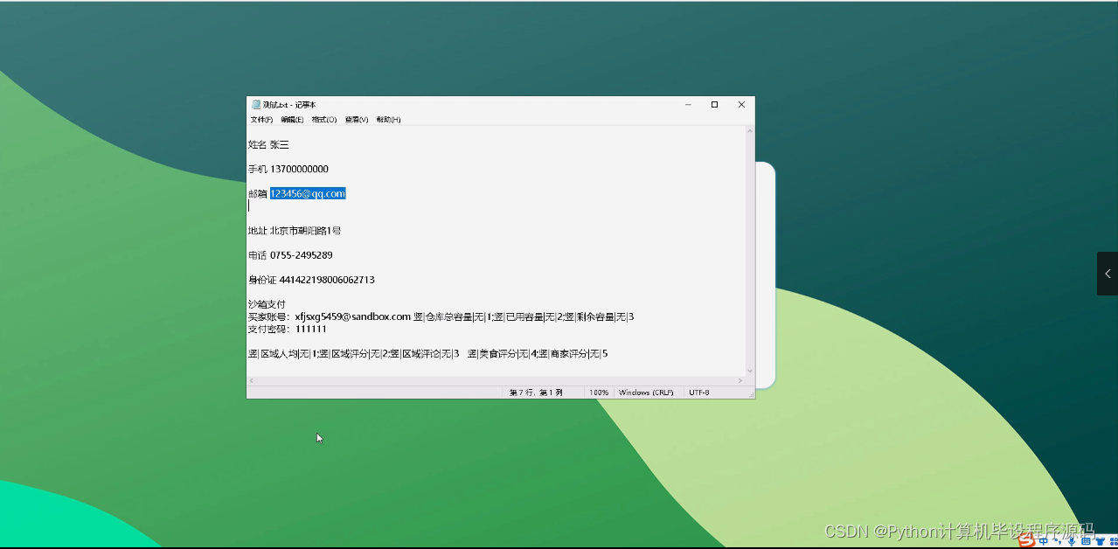The image size is (1118, 549).
Task: Toggle Chinese/English input via the 中 icon
Action: (1043, 542)
